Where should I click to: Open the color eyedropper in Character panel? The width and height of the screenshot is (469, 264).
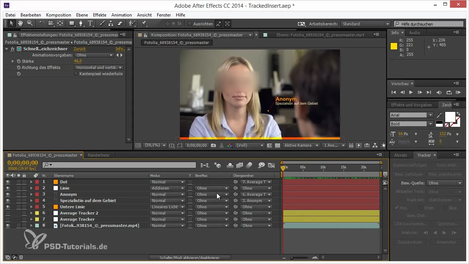pos(439,115)
